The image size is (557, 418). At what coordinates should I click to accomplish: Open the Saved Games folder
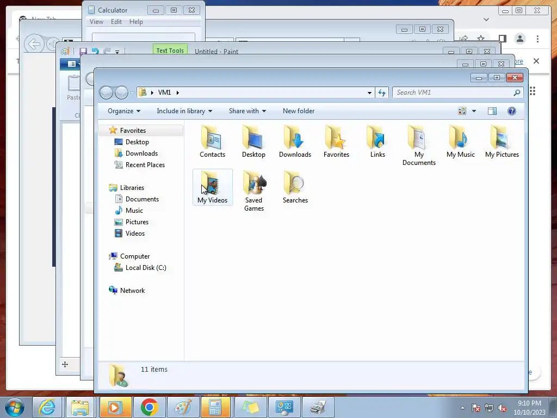point(253,191)
